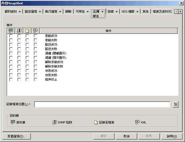Enable database reporting for 啟動成功
185x142 pixels.
coord(11,36)
